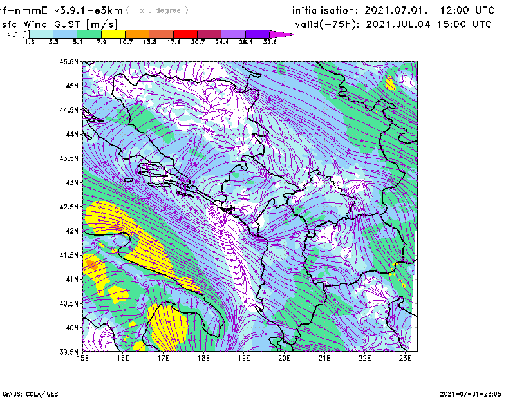Click the 18E longitude label
Viewport: 515px width, 398px height.
[x=203, y=358]
